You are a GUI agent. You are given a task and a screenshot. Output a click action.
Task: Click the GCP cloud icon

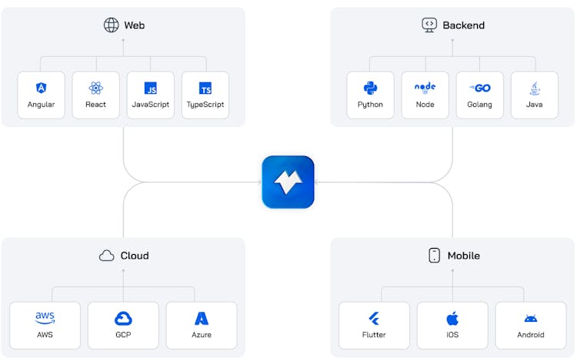click(123, 319)
